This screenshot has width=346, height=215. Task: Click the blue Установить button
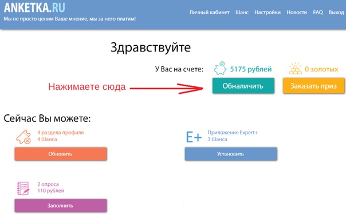tap(231, 154)
